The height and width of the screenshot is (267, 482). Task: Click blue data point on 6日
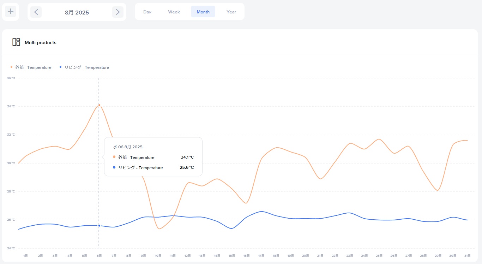[x=99, y=226]
